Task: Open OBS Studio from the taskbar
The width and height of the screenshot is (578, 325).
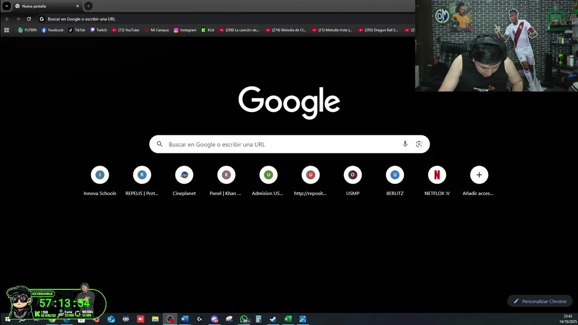Action: point(170,319)
